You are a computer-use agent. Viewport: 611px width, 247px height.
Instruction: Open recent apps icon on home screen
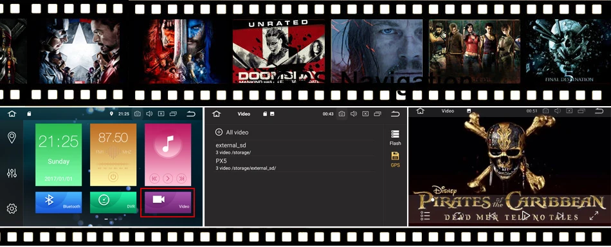[x=173, y=114]
